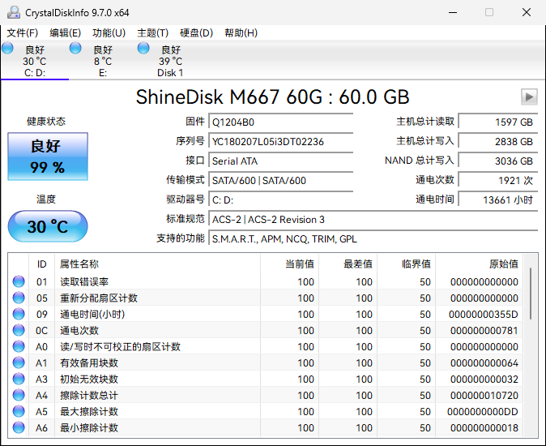This screenshot has height=446, width=546.
Task: Select the 最小擦除计数 attribute row
Action: 266,427
